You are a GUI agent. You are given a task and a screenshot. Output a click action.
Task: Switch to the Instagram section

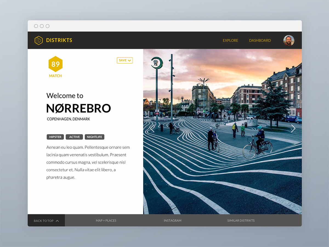172,221
